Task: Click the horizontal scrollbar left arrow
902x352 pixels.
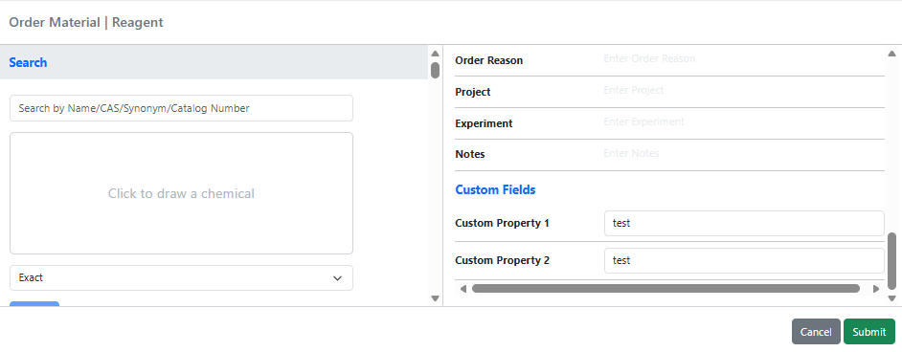Action: tap(463, 288)
